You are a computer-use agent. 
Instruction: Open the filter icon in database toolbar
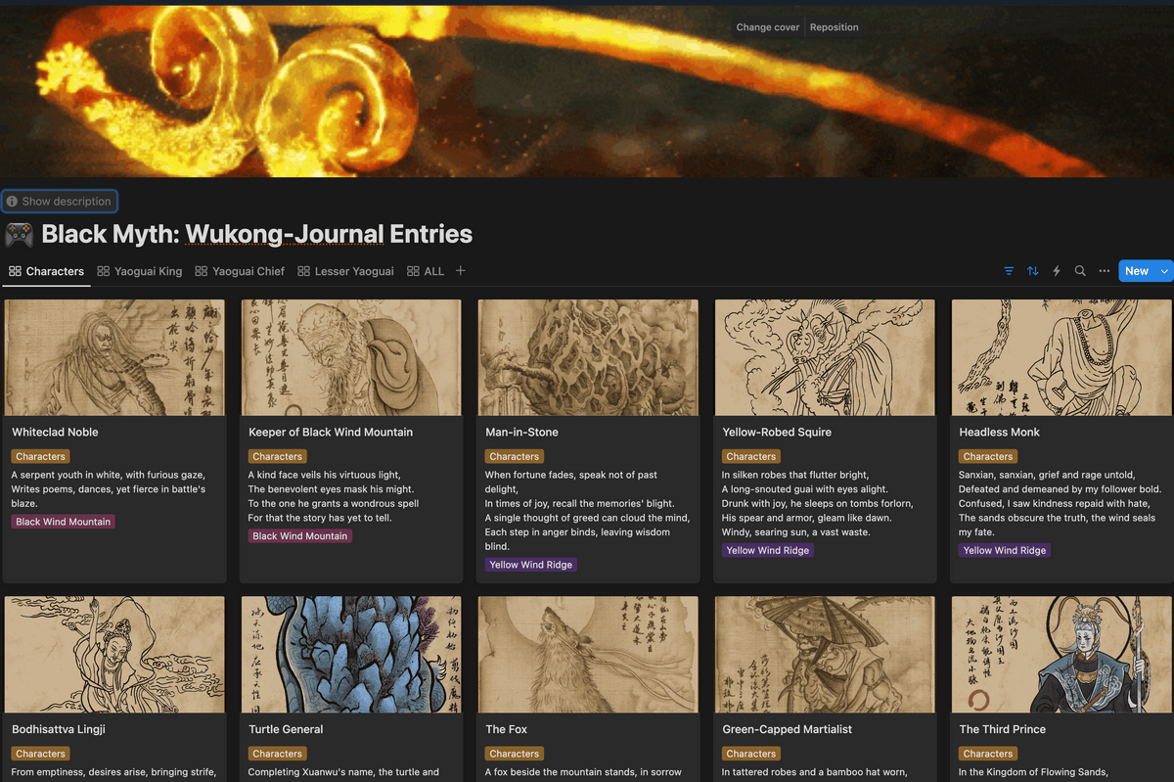click(x=1009, y=271)
